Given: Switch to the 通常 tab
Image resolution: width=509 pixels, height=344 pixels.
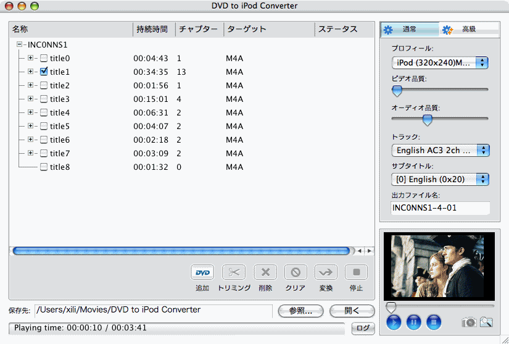Looking at the screenshot, I should tap(410, 30).
